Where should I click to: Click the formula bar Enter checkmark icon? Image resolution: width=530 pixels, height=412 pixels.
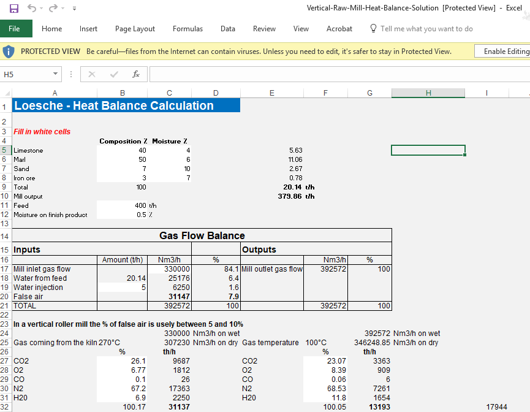click(114, 74)
